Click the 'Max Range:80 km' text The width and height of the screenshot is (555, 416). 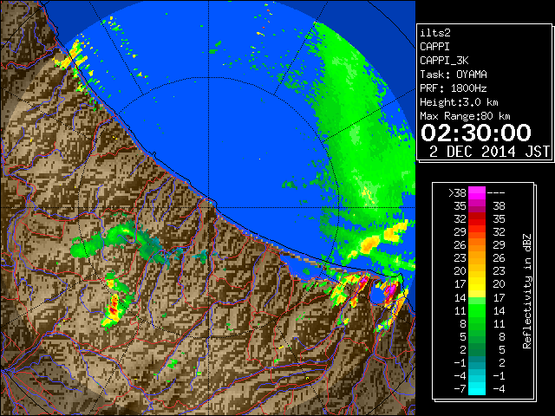[465, 116]
